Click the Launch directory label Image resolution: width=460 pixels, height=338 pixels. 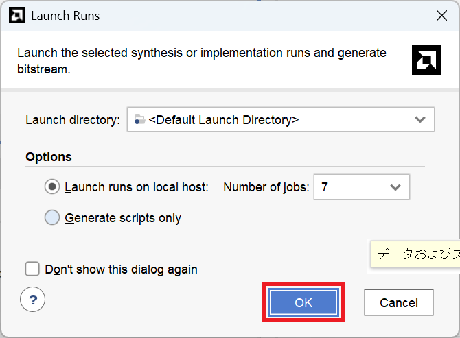click(x=73, y=119)
